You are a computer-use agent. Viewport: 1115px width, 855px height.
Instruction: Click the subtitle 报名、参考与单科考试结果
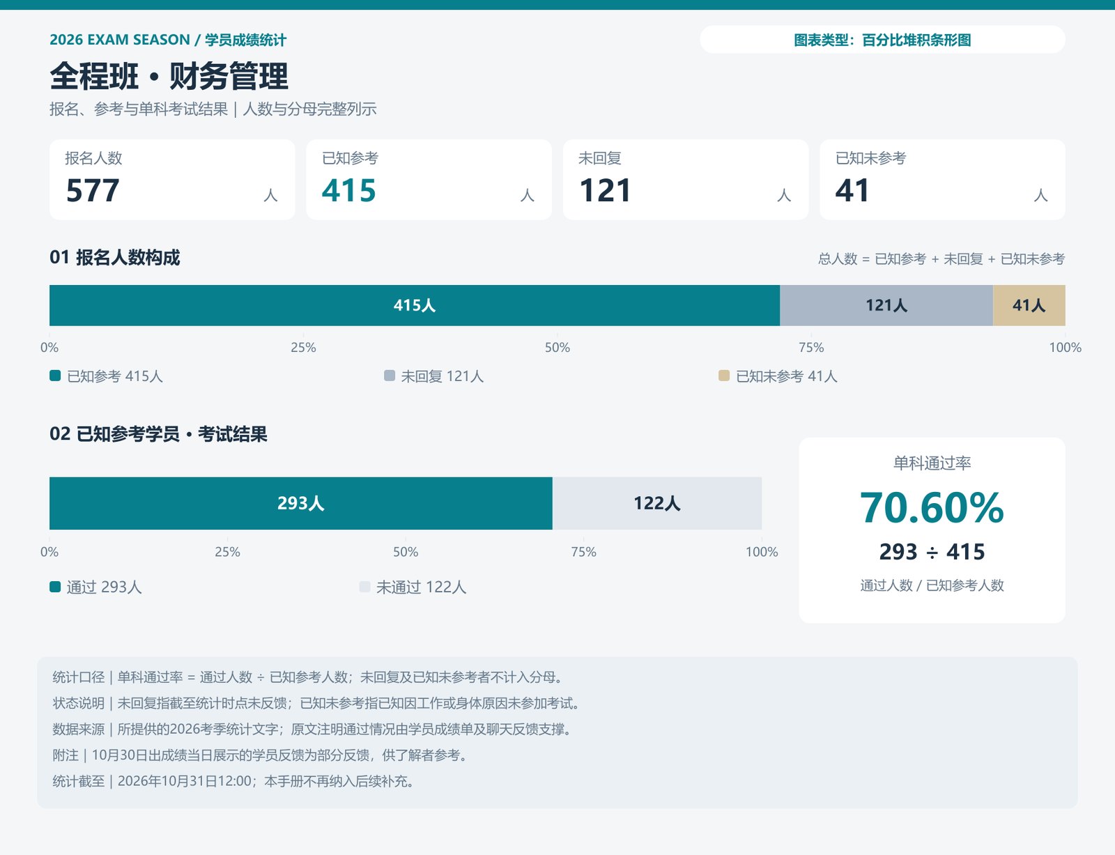click(x=139, y=109)
